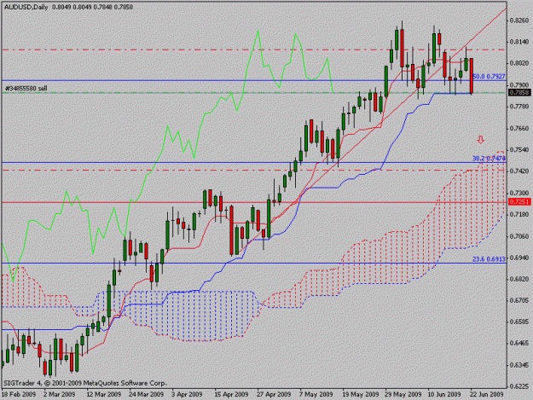Click the 0.7180 price axis label
Image resolution: width=533 pixels, height=400 pixels.
pyautogui.click(x=519, y=214)
